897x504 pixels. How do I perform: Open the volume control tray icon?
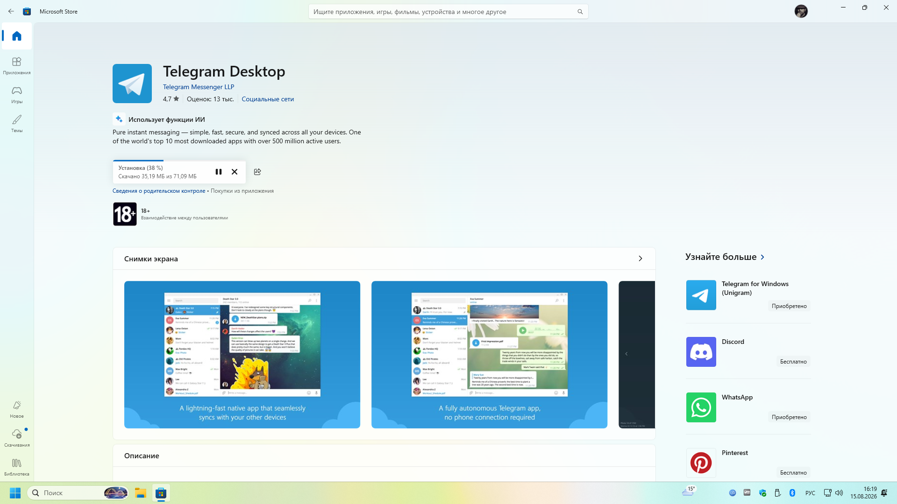(839, 493)
